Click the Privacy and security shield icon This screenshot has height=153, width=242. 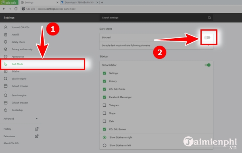pyautogui.click(x=6, y=49)
